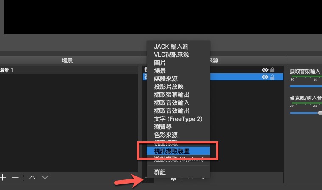Image resolution: width=322 pixels, height=190 pixels.
Task: Click the 麥克風/輸入音 green level meter
Action: pyautogui.click(x=306, y=103)
